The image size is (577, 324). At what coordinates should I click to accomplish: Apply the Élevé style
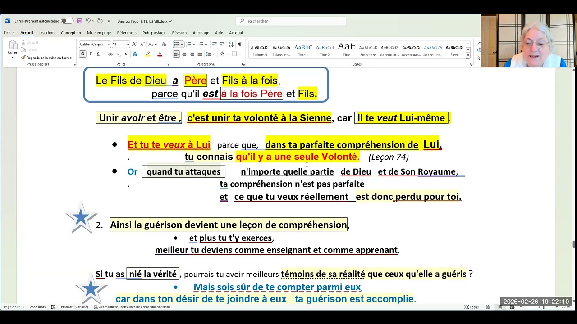454,50
